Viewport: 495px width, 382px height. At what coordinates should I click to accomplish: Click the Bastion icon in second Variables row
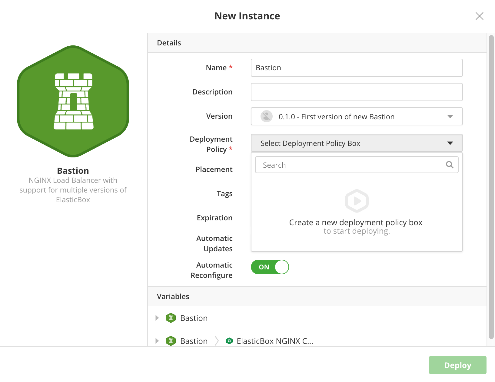pos(171,341)
